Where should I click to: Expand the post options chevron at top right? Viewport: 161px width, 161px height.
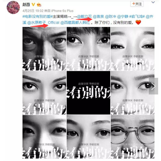pyautogui.click(x=153, y=2)
